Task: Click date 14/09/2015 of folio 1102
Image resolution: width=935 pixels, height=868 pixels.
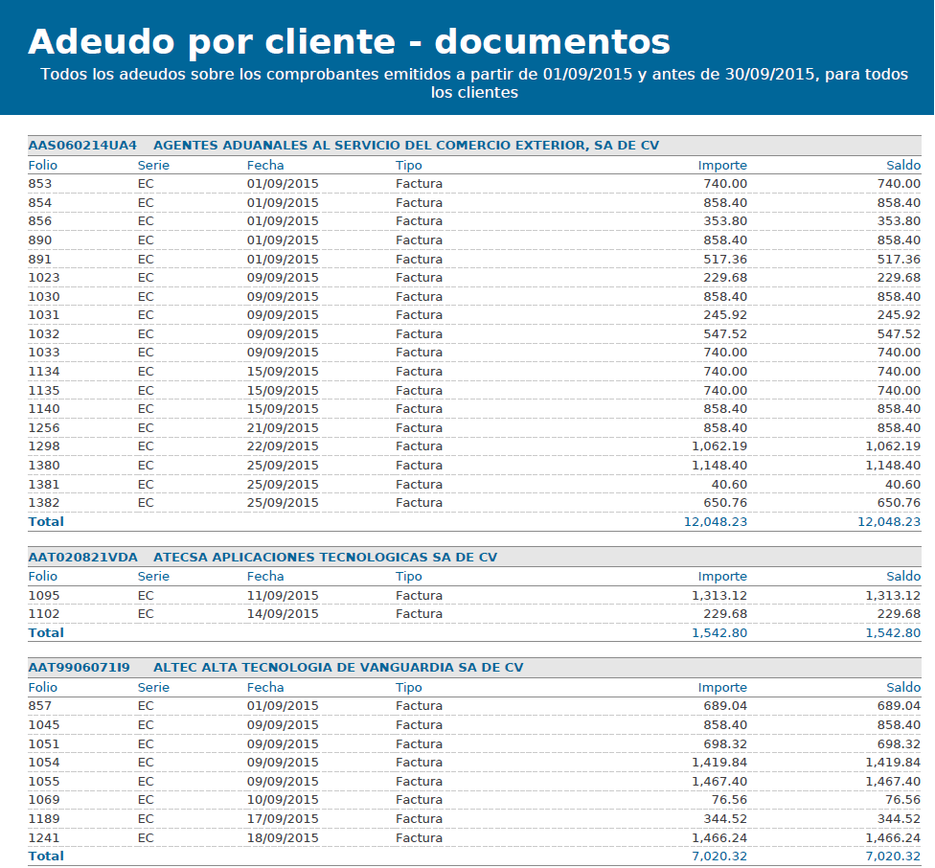Action: [283, 614]
